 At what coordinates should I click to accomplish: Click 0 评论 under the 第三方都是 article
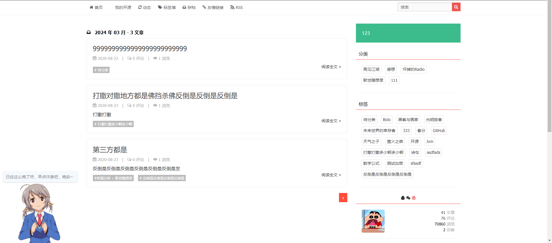pyautogui.click(x=136, y=160)
